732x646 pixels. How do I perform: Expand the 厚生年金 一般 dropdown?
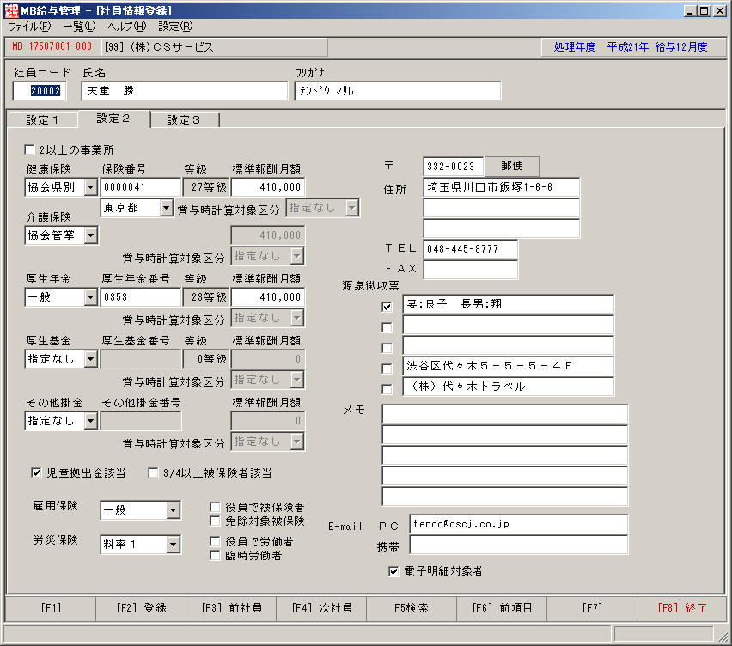click(90, 297)
